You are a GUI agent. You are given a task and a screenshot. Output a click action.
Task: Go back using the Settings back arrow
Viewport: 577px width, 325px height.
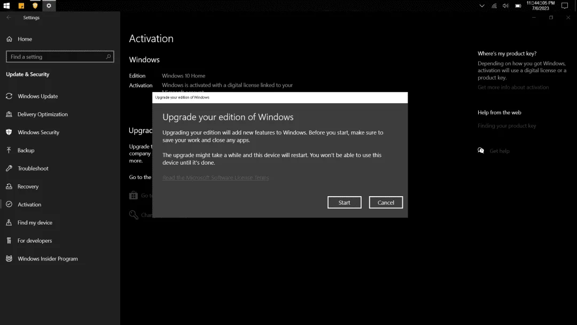coord(9,17)
